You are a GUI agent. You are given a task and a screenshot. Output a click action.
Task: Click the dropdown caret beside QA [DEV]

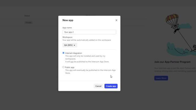(74, 45)
